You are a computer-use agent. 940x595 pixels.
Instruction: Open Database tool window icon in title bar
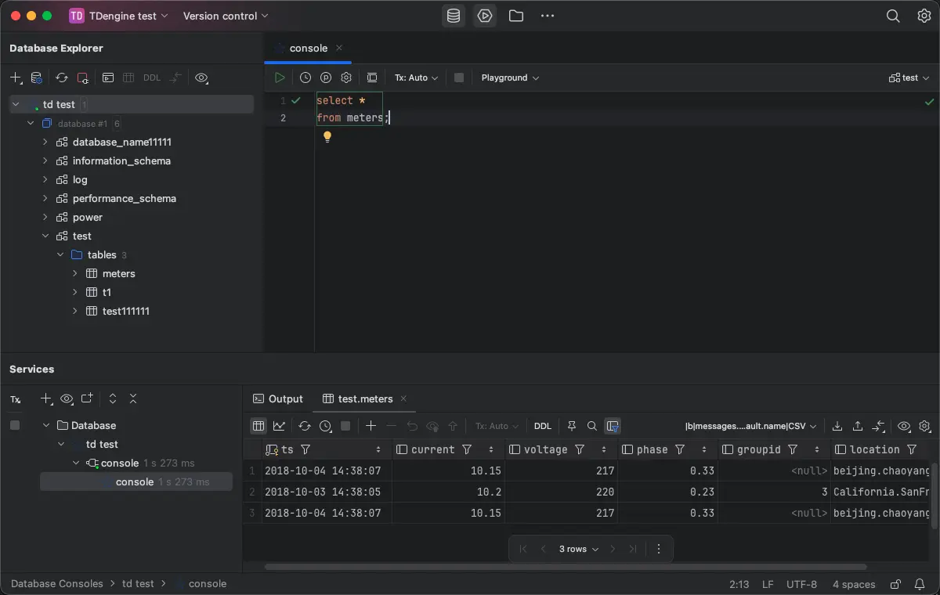click(x=454, y=16)
